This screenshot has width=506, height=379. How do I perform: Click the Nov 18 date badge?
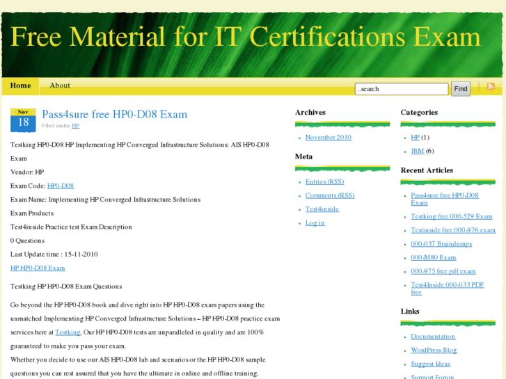click(x=23, y=120)
